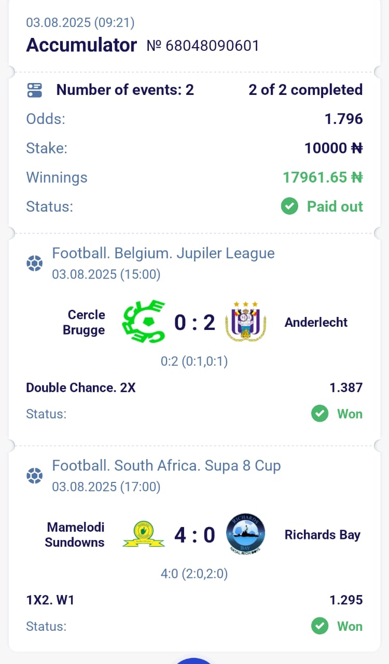The image size is (389, 664).
Task: Tap the blue round button at bottom
Action: [195, 660]
